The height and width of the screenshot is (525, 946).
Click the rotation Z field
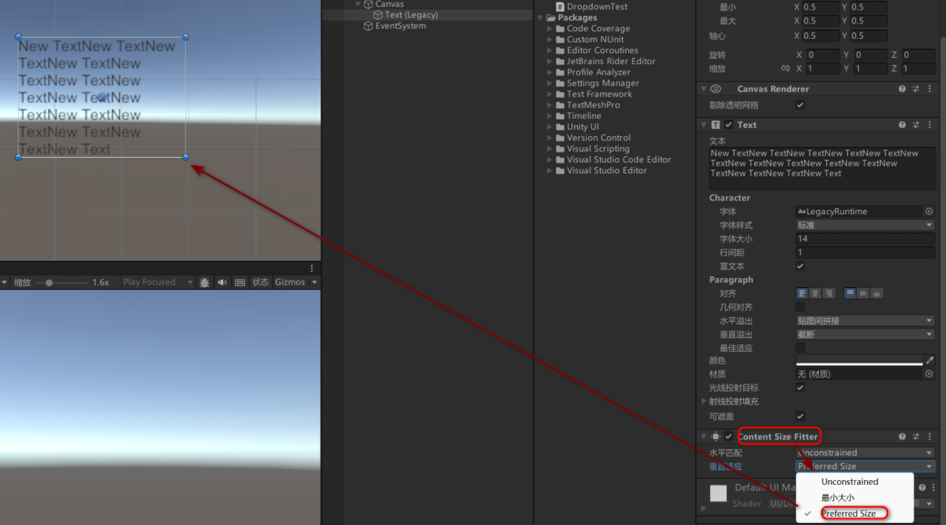[918, 55]
